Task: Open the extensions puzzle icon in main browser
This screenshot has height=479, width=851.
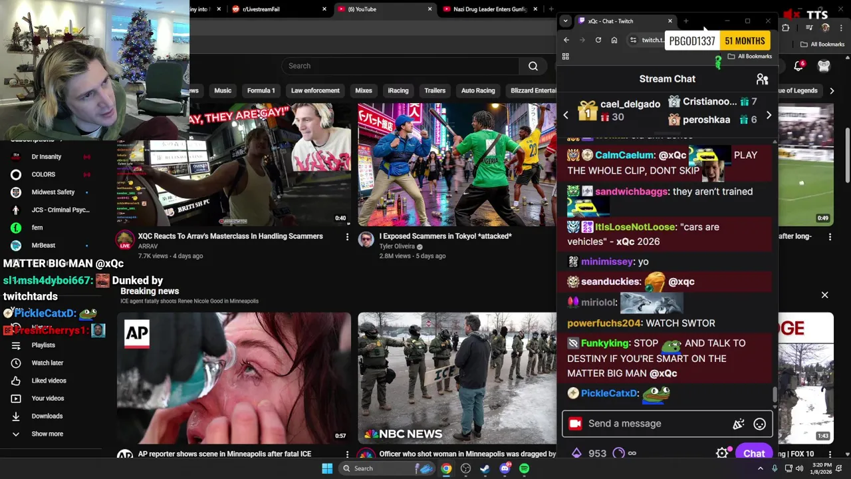Action: click(x=785, y=28)
